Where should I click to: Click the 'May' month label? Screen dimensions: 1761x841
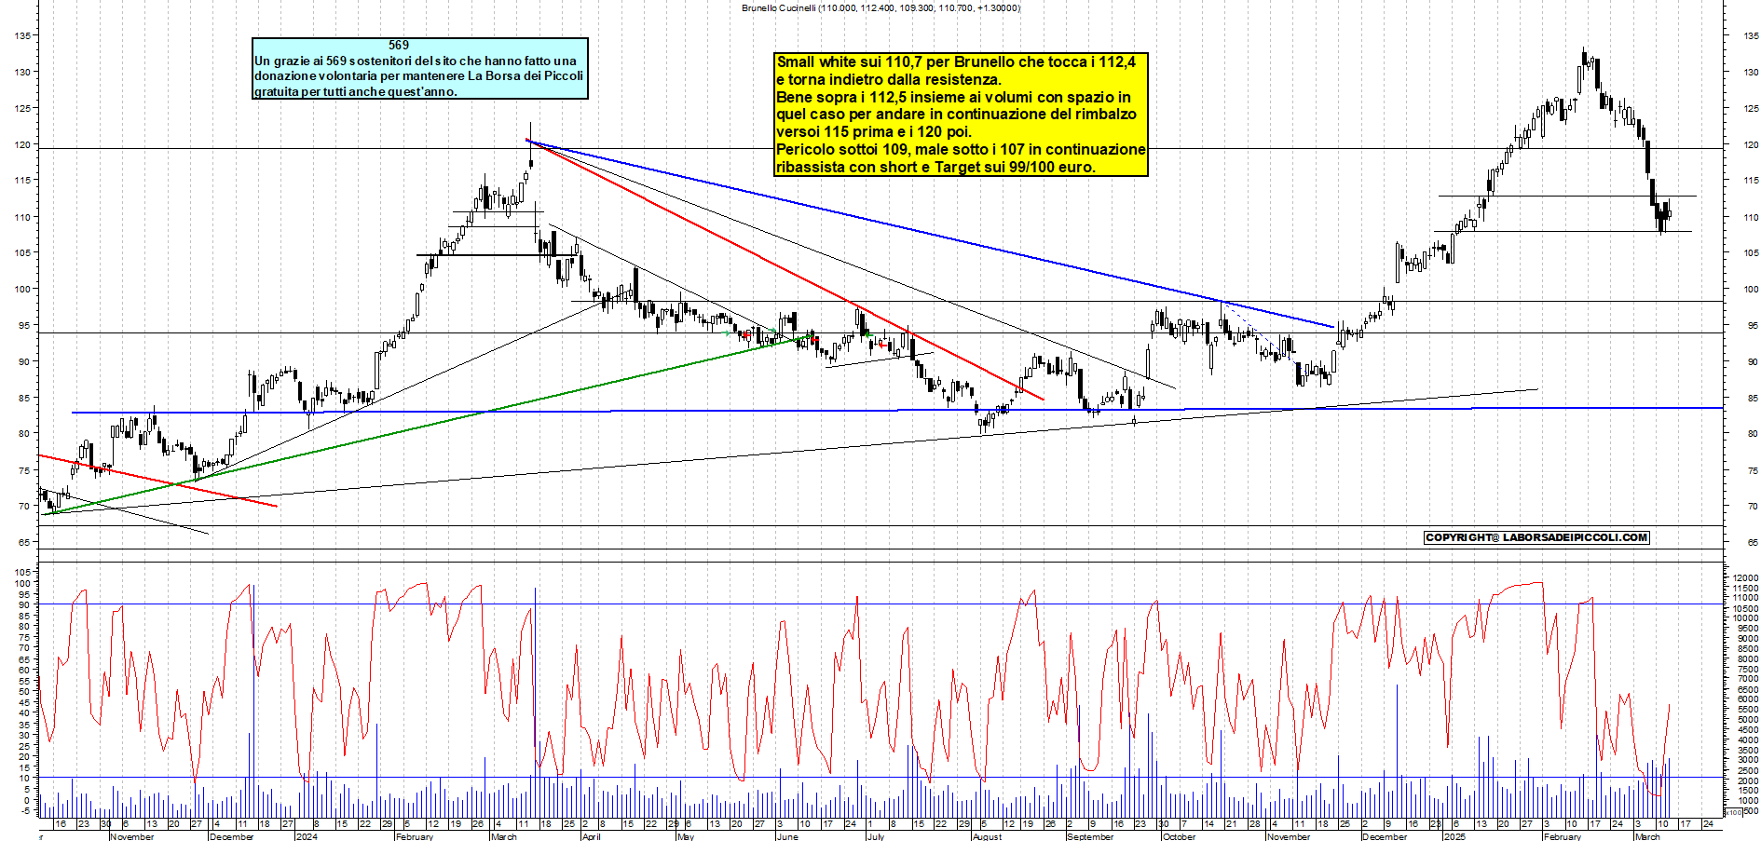tap(686, 836)
